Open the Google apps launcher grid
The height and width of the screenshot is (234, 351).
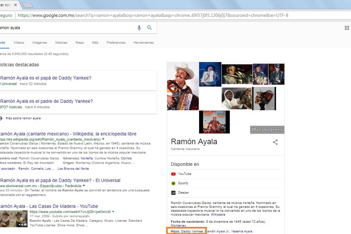[x=347, y=27]
